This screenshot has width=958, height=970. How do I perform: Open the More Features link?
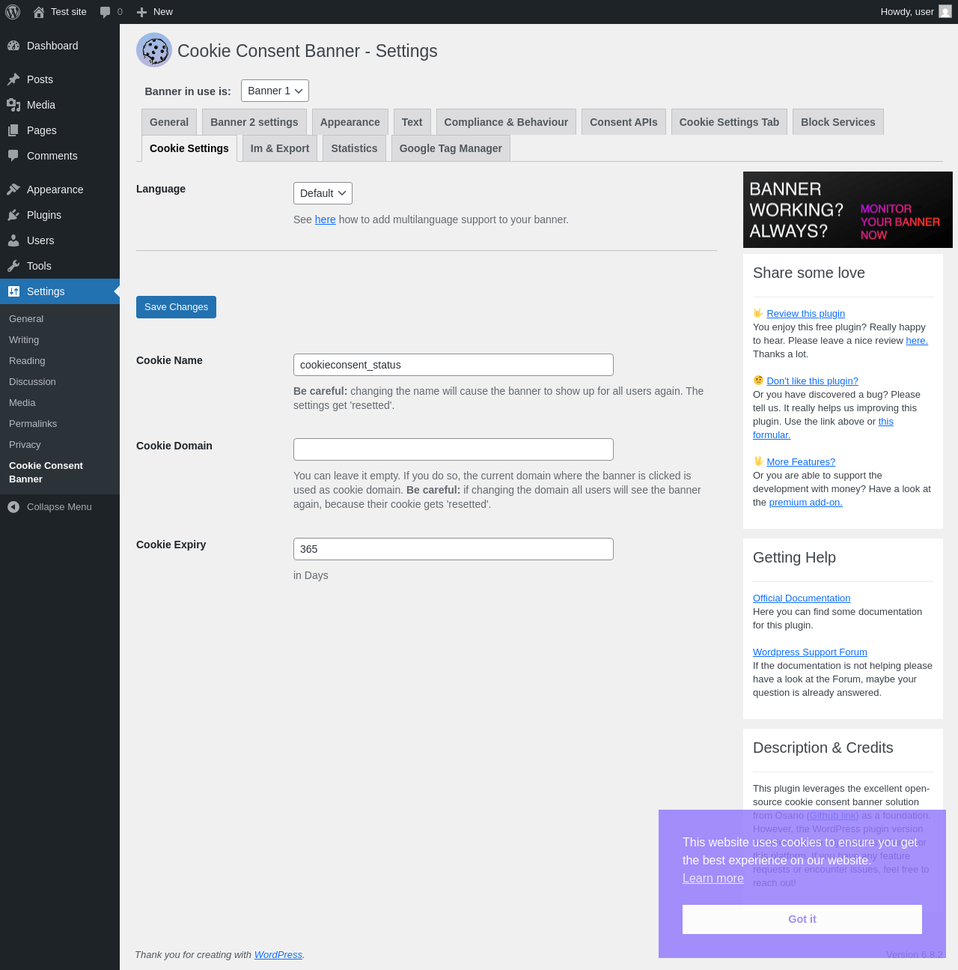pyautogui.click(x=801, y=462)
